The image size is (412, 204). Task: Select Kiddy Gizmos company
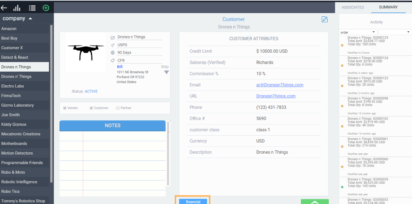(25, 124)
